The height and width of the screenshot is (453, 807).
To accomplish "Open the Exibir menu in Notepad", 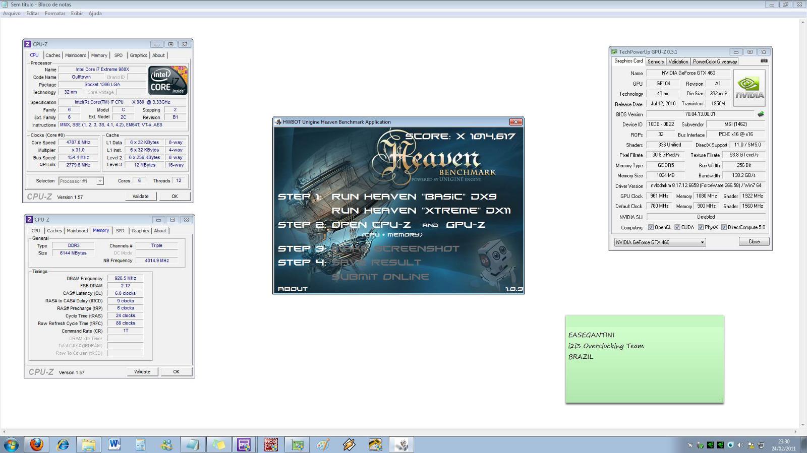I will click(77, 14).
